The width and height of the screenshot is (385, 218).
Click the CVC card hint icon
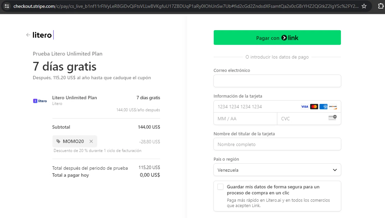click(333, 117)
